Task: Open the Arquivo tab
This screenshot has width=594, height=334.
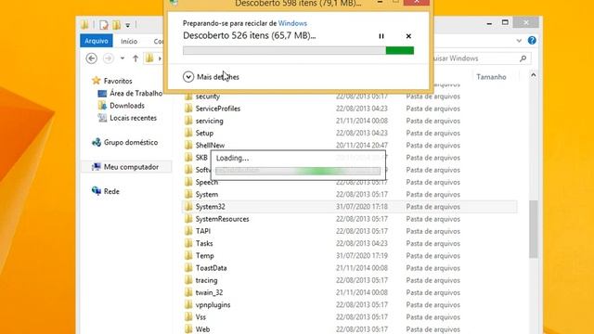Action: click(97, 41)
